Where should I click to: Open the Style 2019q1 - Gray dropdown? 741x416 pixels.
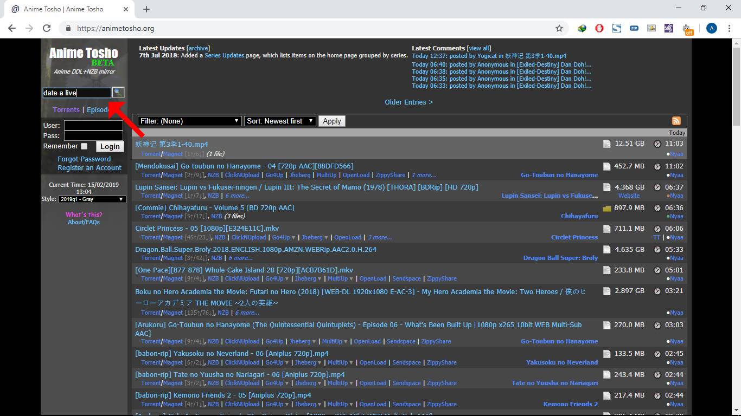(x=92, y=199)
